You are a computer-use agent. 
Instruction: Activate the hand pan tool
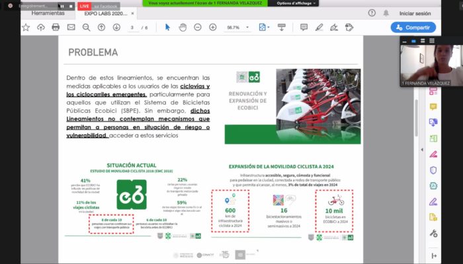point(183,28)
